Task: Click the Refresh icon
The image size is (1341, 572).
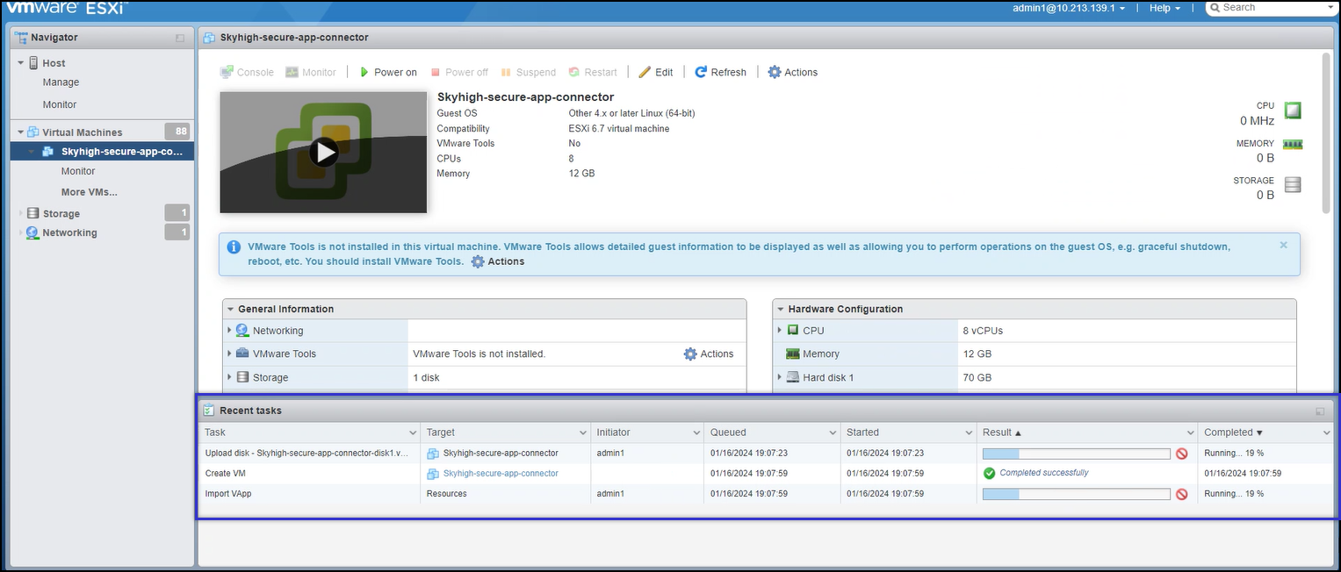Action: [x=701, y=72]
